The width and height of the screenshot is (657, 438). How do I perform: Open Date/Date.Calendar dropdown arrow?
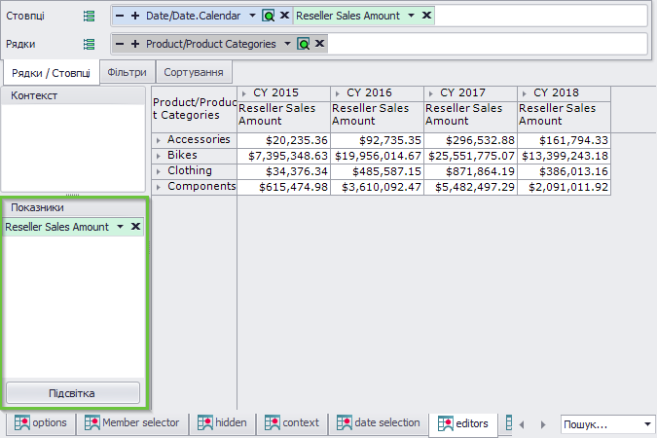252,16
